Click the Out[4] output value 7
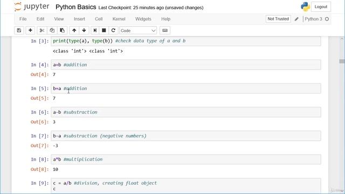This screenshot has width=345, height=194. click(x=54, y=74)
